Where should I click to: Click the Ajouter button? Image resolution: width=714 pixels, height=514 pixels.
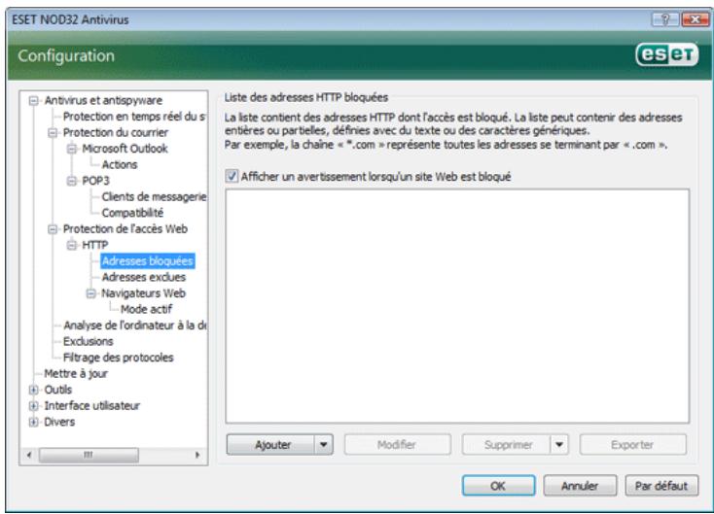[271, 444]
